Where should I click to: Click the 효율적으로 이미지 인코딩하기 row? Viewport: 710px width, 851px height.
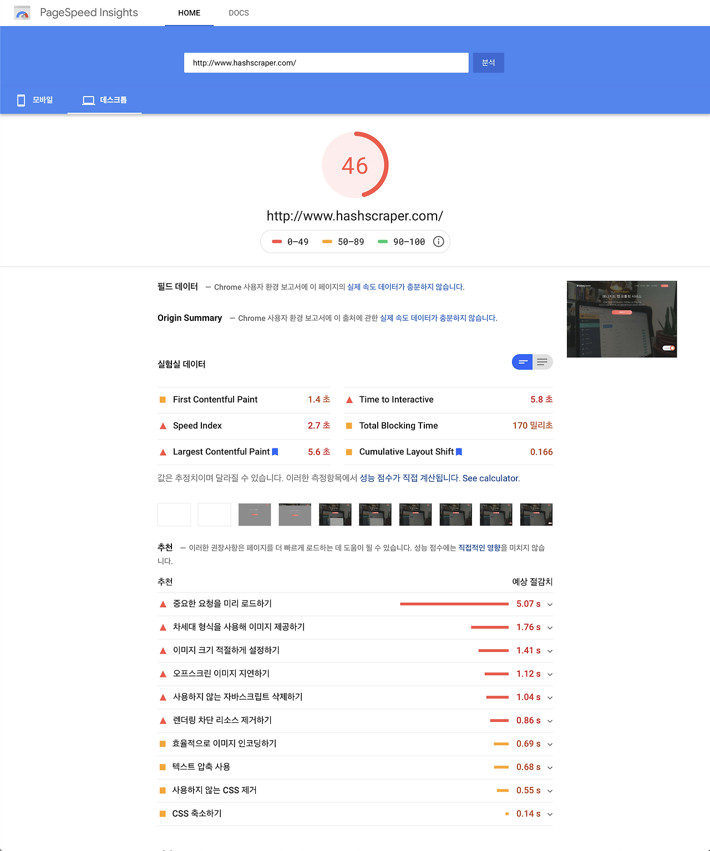[x=355, y=744]
